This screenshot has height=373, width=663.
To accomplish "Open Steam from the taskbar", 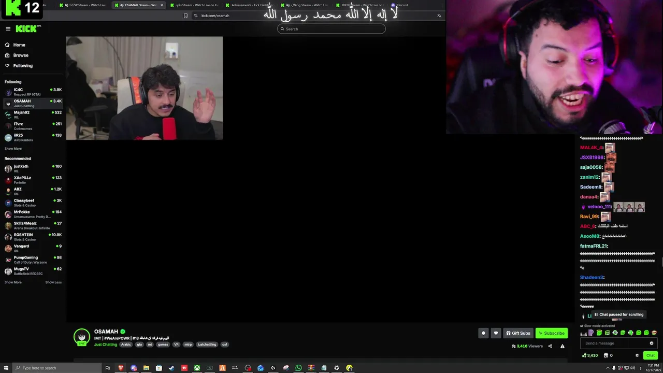I will tap(171, 368).
